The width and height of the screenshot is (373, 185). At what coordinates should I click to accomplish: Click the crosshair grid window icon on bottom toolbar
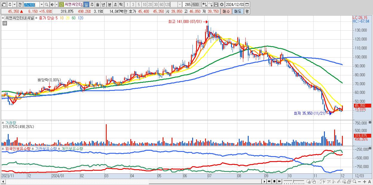pos(308,181)
